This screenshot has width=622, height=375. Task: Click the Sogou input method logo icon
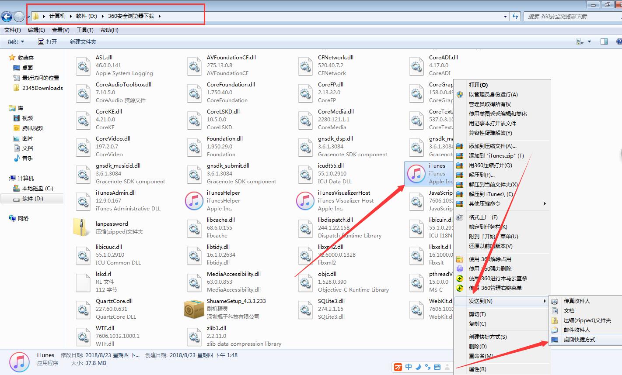(x=398, y=367)
